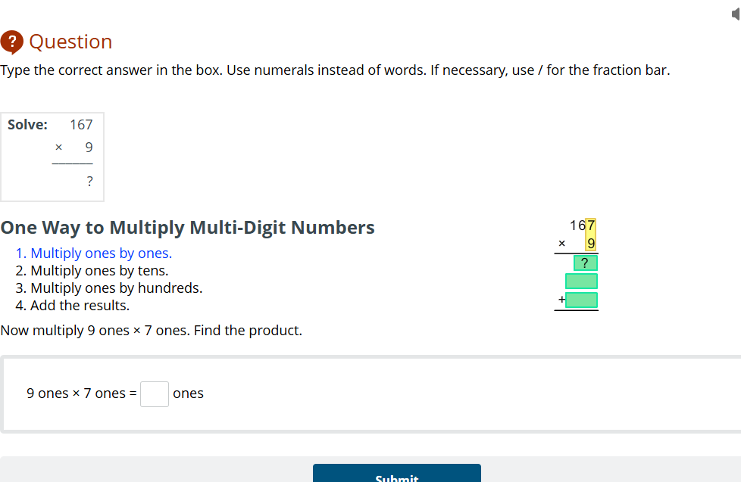Image resolution: width=741 pixels, height=482 pixels.
Task: Select the Question heading text
Action: pyautogui.click(x=70, y=42)
